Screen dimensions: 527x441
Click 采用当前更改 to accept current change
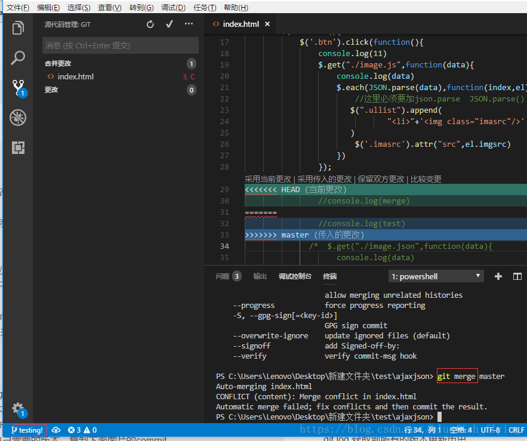[268, 179]
